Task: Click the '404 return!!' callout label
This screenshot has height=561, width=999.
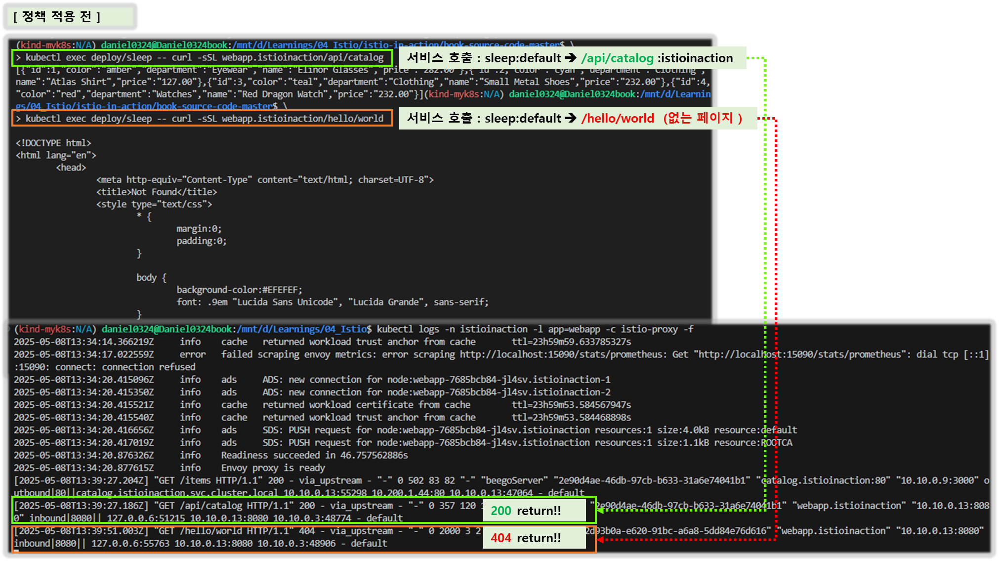Action: (526, 538)
